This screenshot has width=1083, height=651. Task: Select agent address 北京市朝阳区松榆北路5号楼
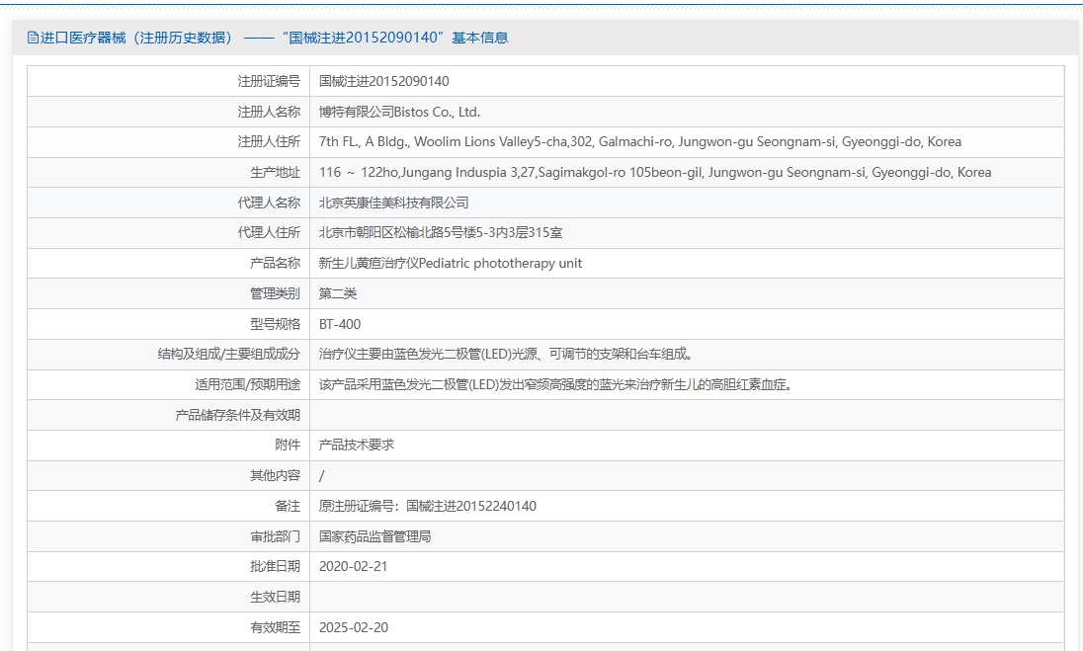(x=441, y=233)
